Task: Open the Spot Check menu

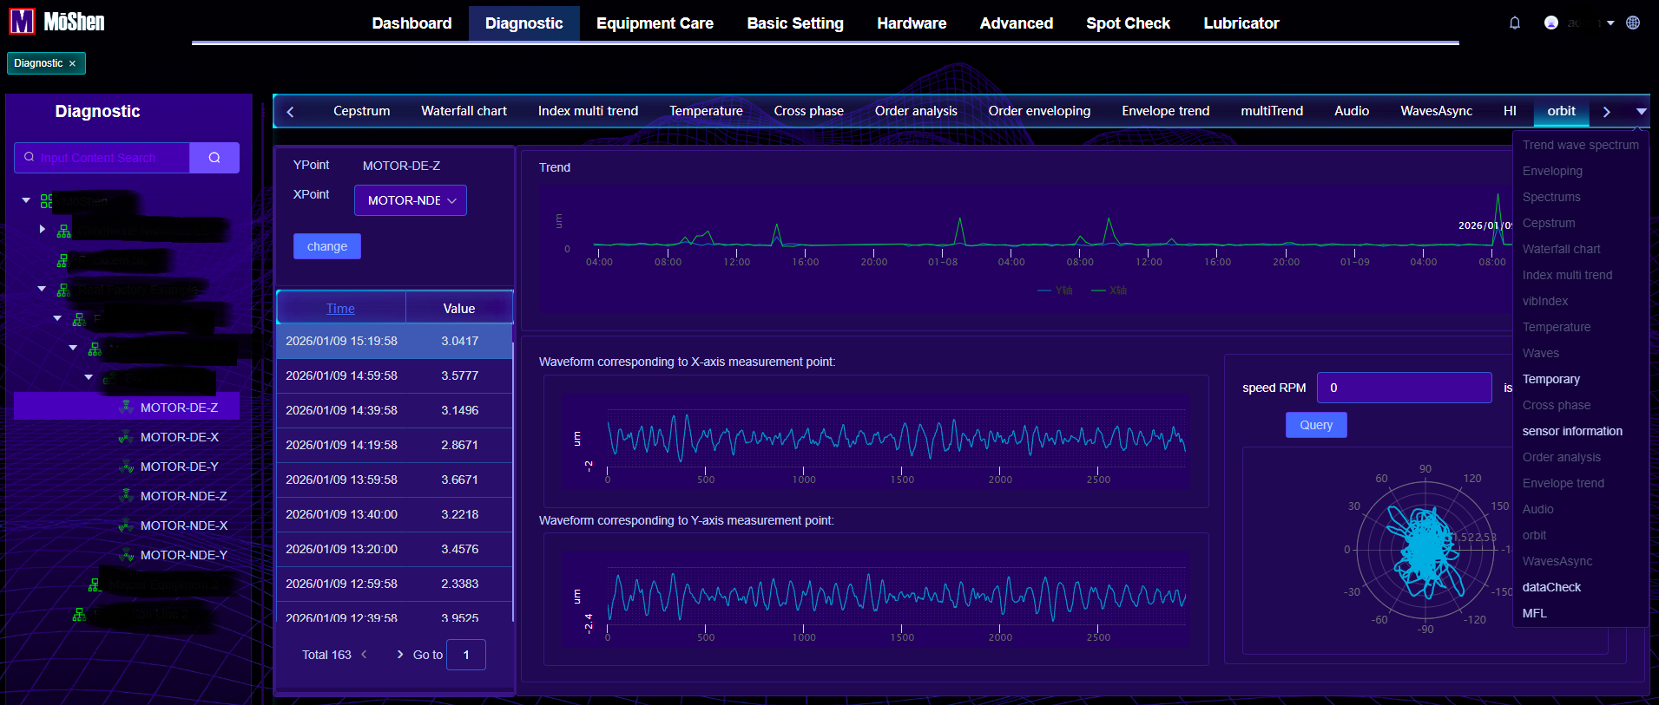Action: click(x=1128, y=23)
